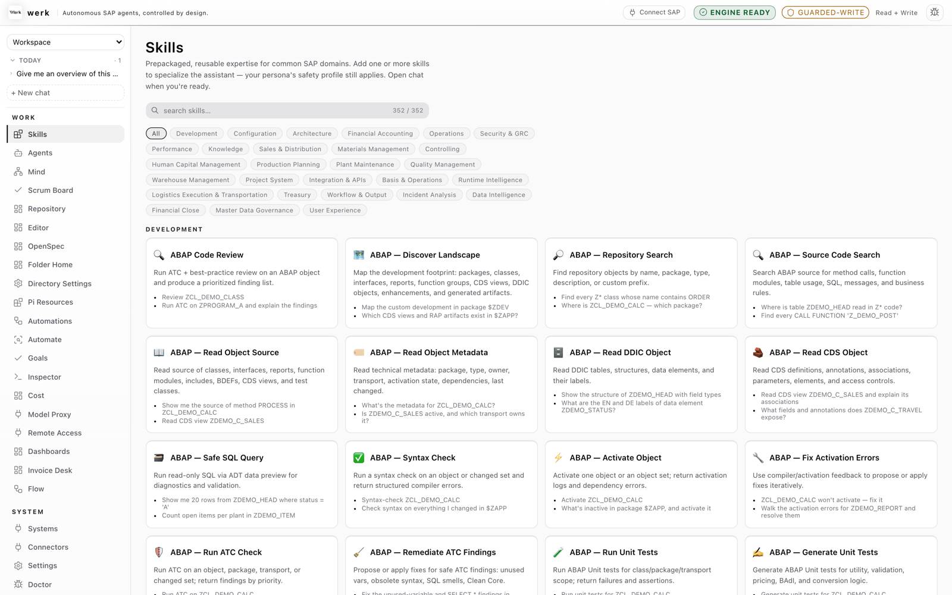The width and height of the screenshot is (952, 595).
Task: Click the ABAP Syntax Check green checkmark icon
Action: [x=359, y=458]
